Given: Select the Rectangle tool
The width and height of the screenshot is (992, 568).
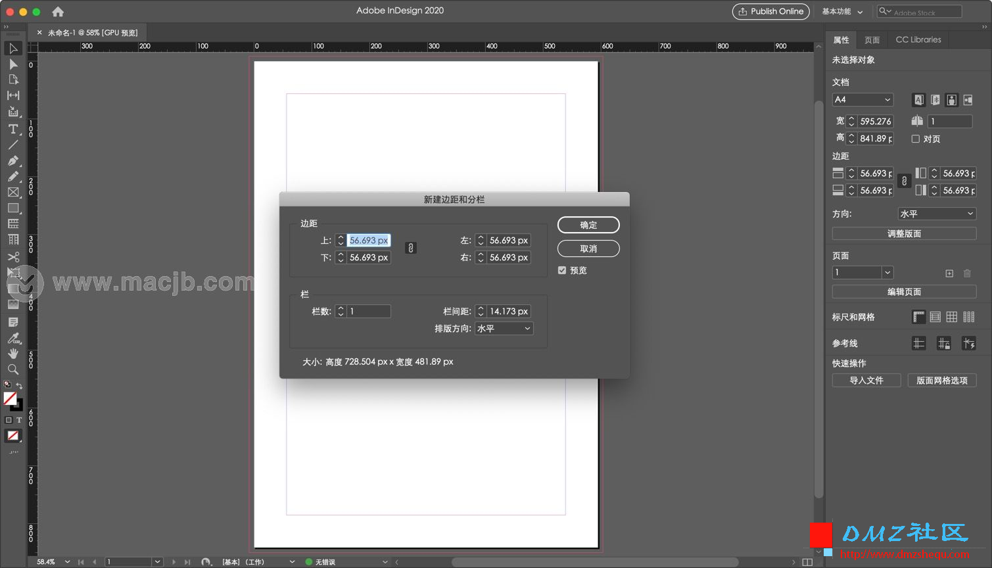Looking at the screenshot, I should pyautogui.click(x=13, y=208).
